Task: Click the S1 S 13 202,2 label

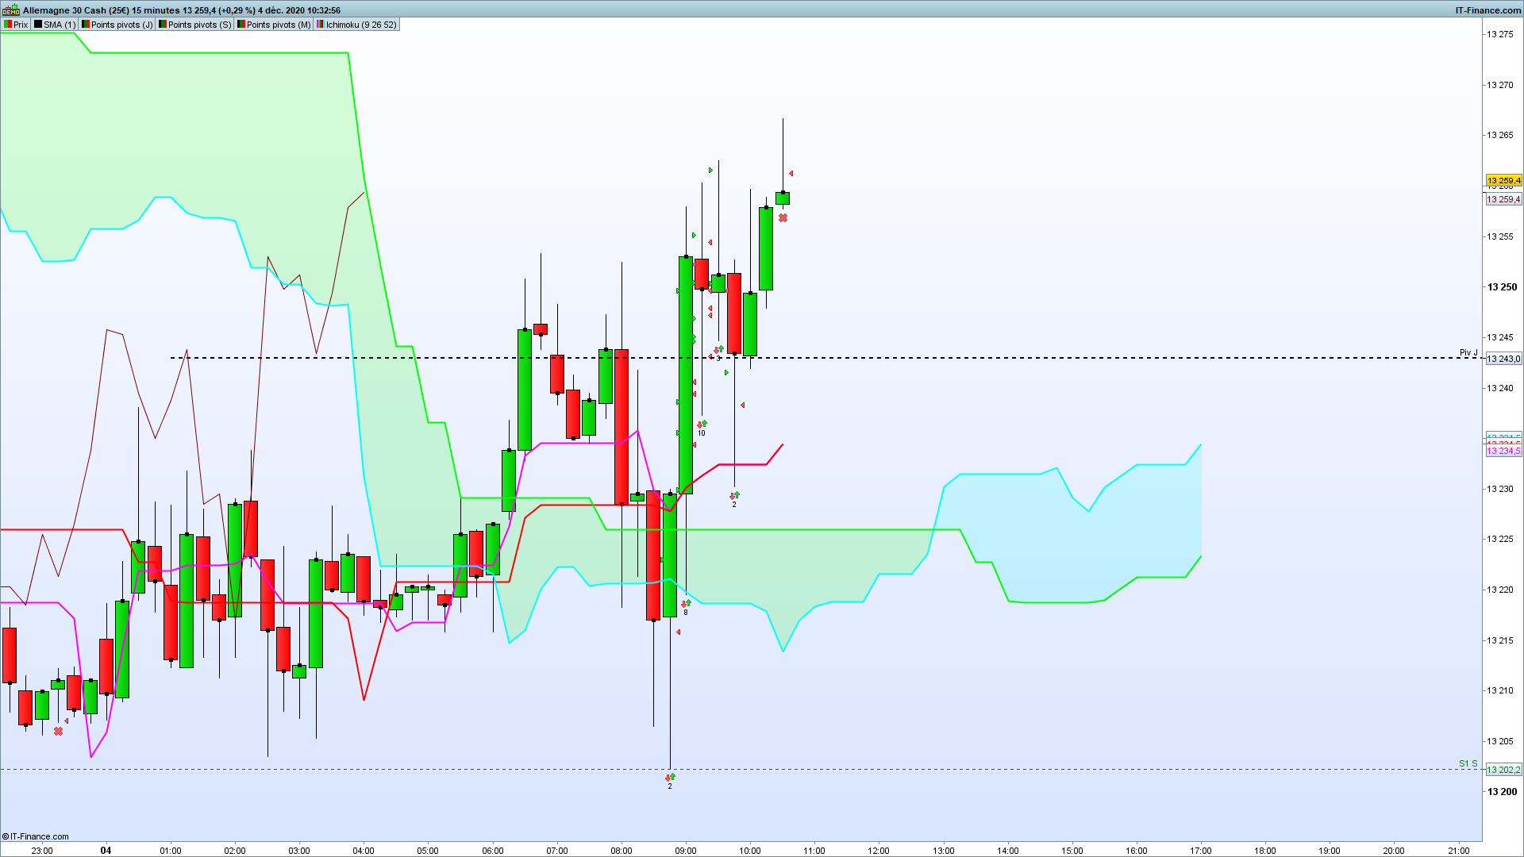Action: (x=1503, y=770)
